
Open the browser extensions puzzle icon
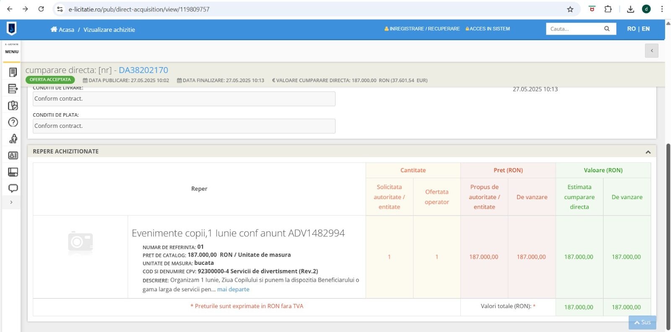pos(608,9)
